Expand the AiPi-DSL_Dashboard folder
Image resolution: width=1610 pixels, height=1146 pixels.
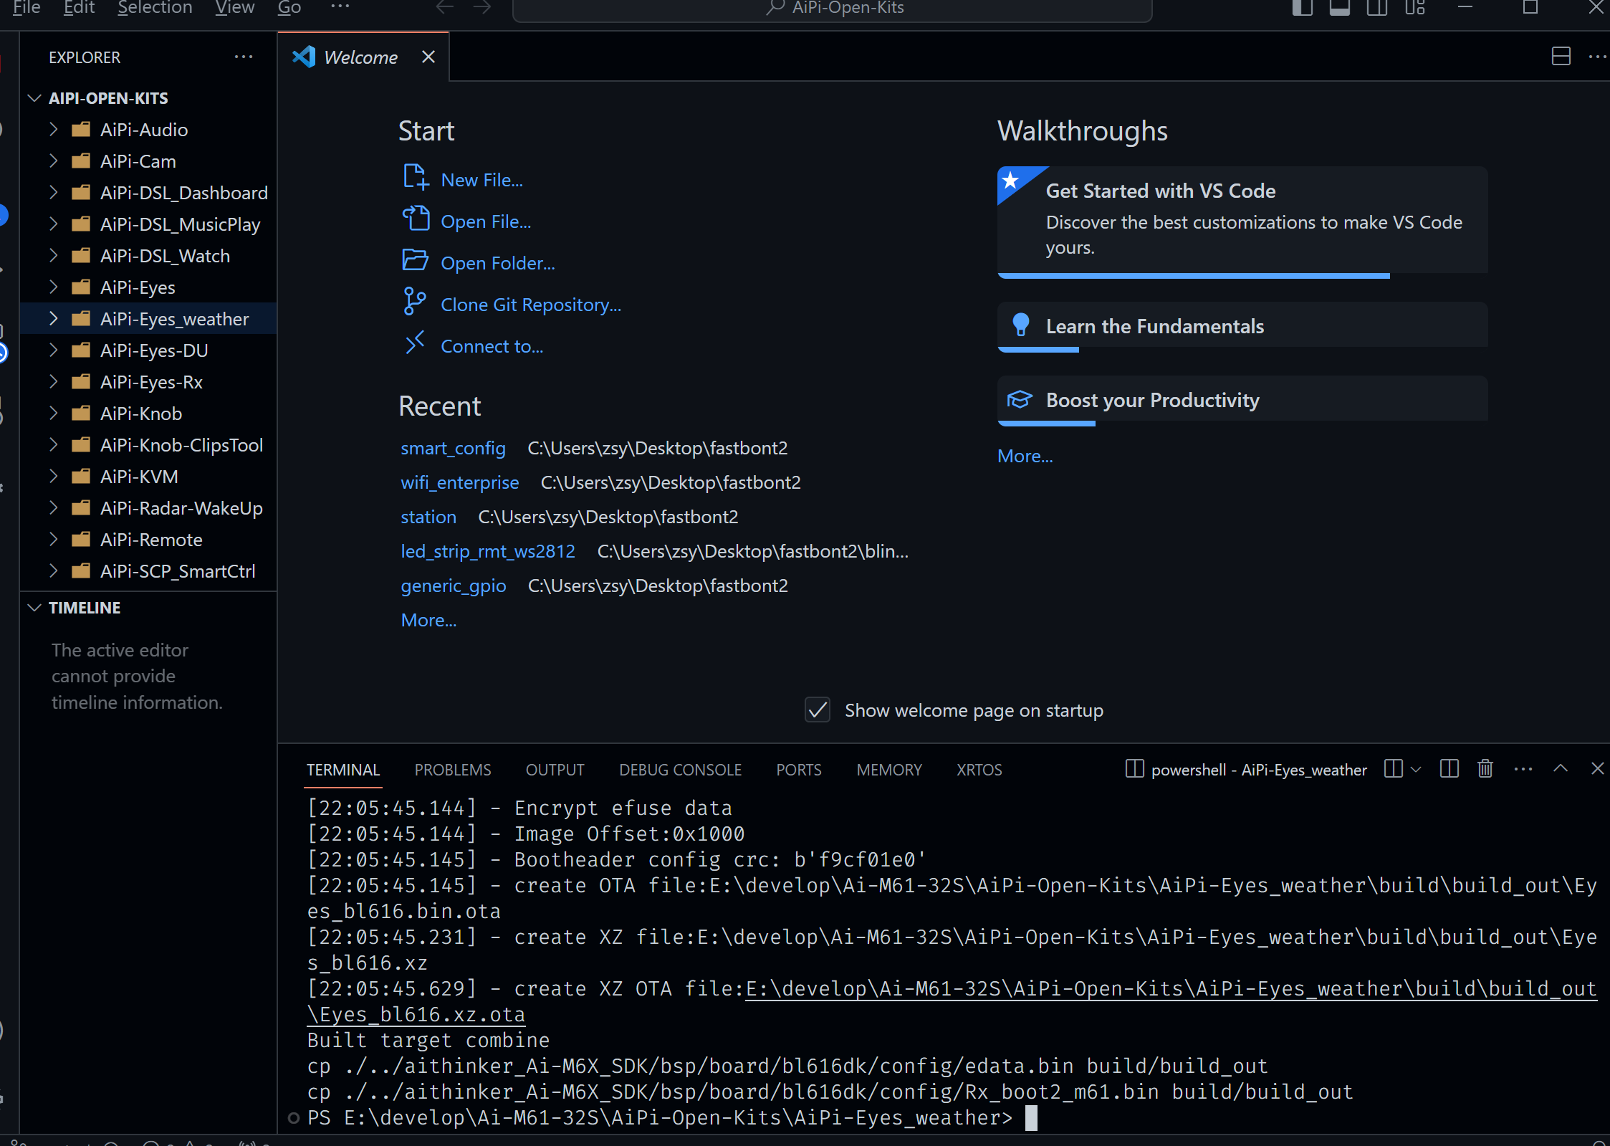pos(54,192)
